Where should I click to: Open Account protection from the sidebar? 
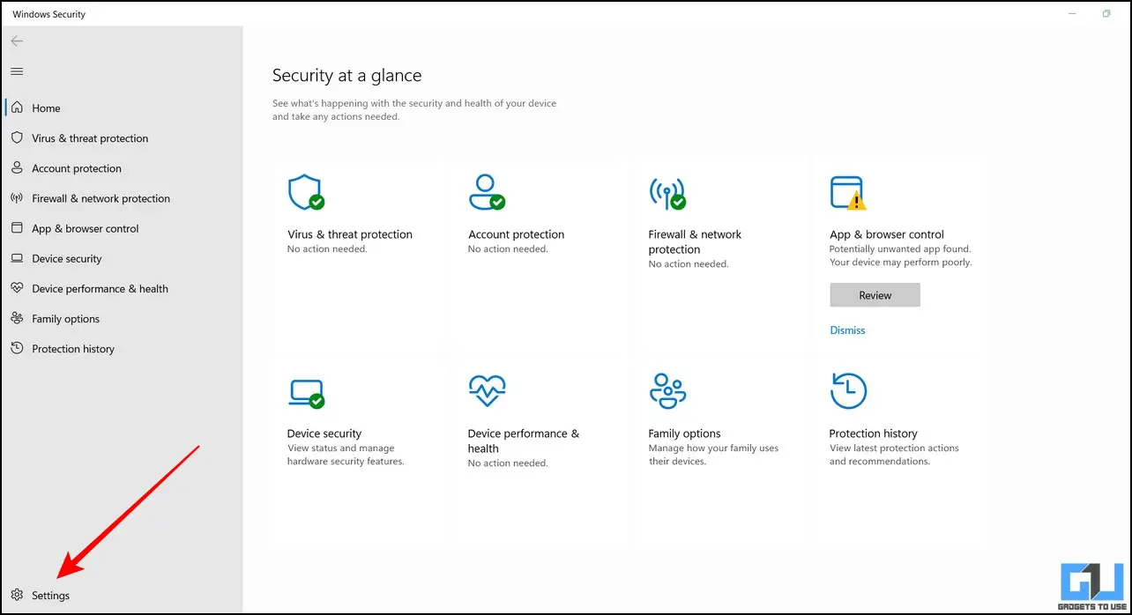(x=77, y=168)
